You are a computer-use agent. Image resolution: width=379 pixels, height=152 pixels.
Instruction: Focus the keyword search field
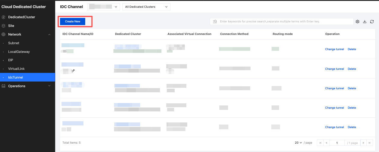285,22
